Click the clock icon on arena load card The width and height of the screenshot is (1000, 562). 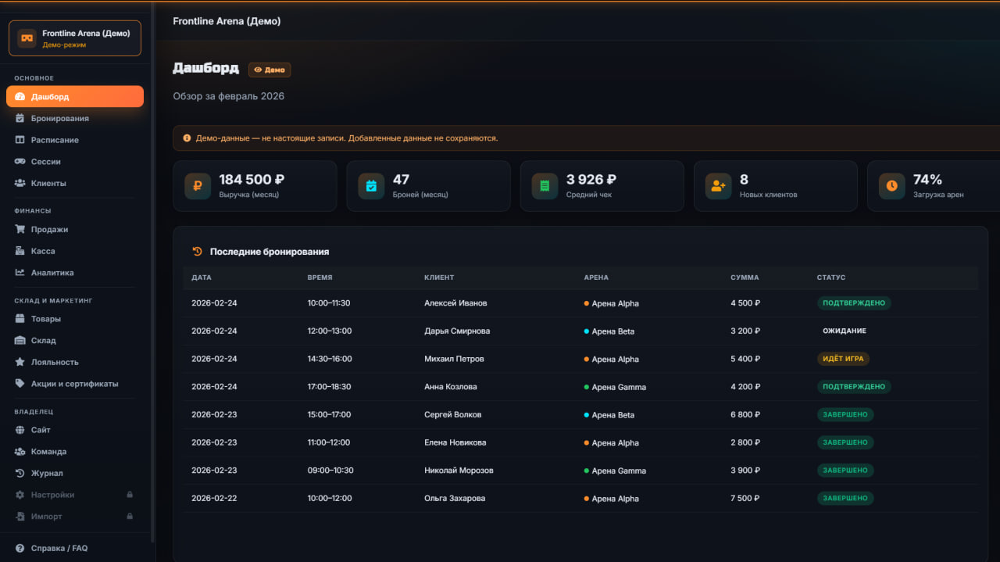(x=891, y=186)
